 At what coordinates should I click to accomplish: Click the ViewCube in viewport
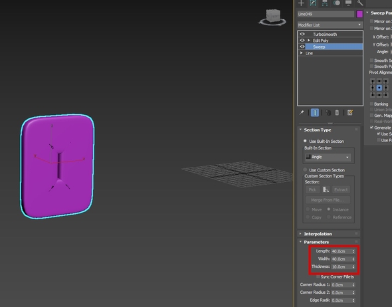coord(272,17)
